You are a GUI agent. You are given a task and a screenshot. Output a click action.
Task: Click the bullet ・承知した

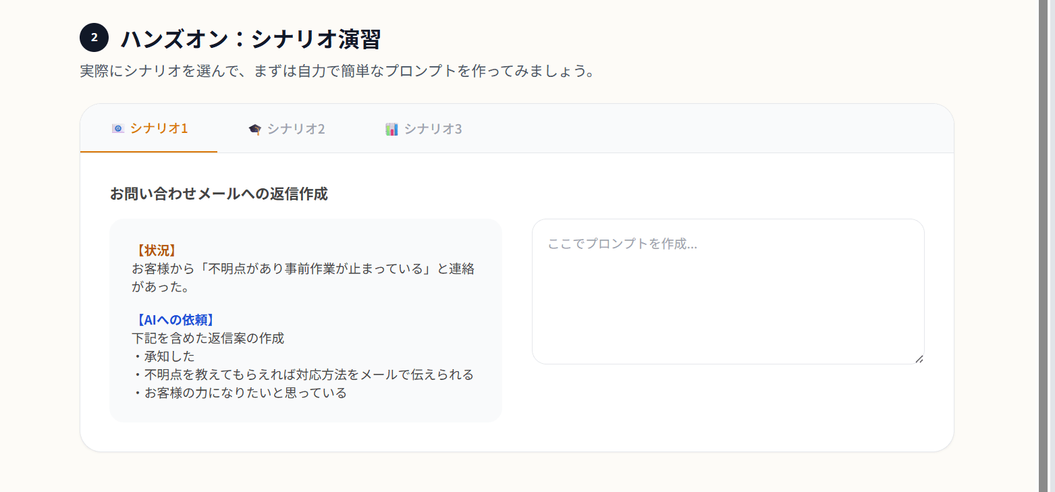click(x=163, y=356)
